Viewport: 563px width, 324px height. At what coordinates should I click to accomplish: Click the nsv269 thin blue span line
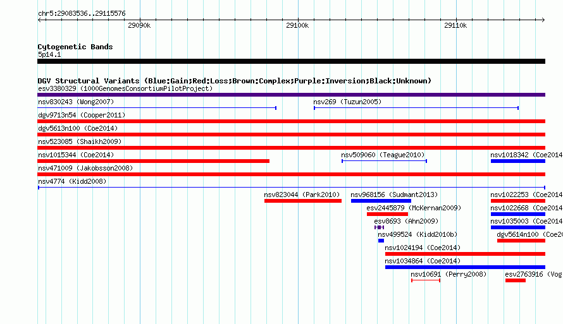point(416,108)
